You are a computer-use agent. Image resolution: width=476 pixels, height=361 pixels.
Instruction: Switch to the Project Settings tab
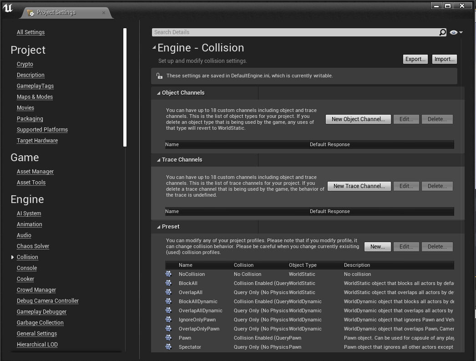(56, 12)
